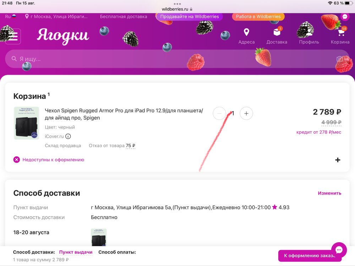Open the hamburger menu icon
This screenshot has height=266, width=355.
[13, 36]
